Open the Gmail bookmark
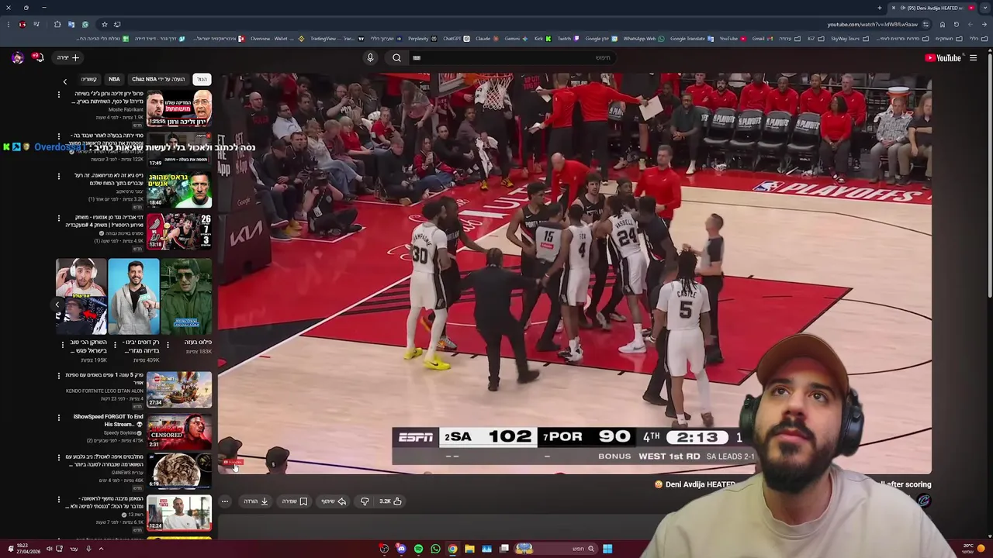 point(762,39)
